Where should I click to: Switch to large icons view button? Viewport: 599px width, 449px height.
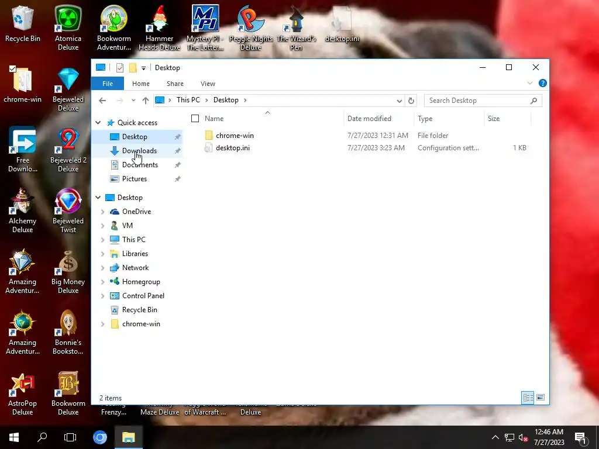click(540, 398)
